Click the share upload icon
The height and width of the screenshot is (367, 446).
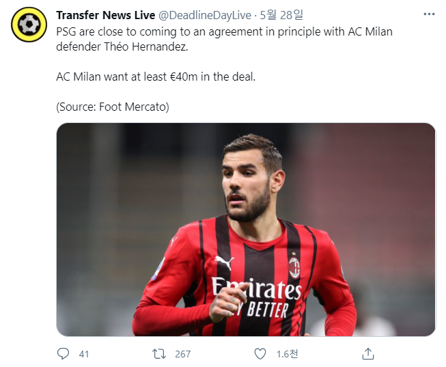click(367, 353)
